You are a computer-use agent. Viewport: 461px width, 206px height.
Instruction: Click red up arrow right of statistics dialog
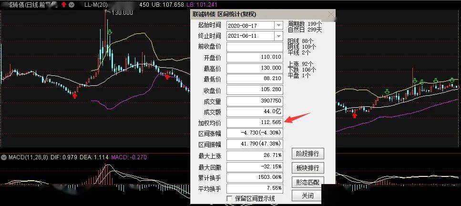click(x=354, y=114)
